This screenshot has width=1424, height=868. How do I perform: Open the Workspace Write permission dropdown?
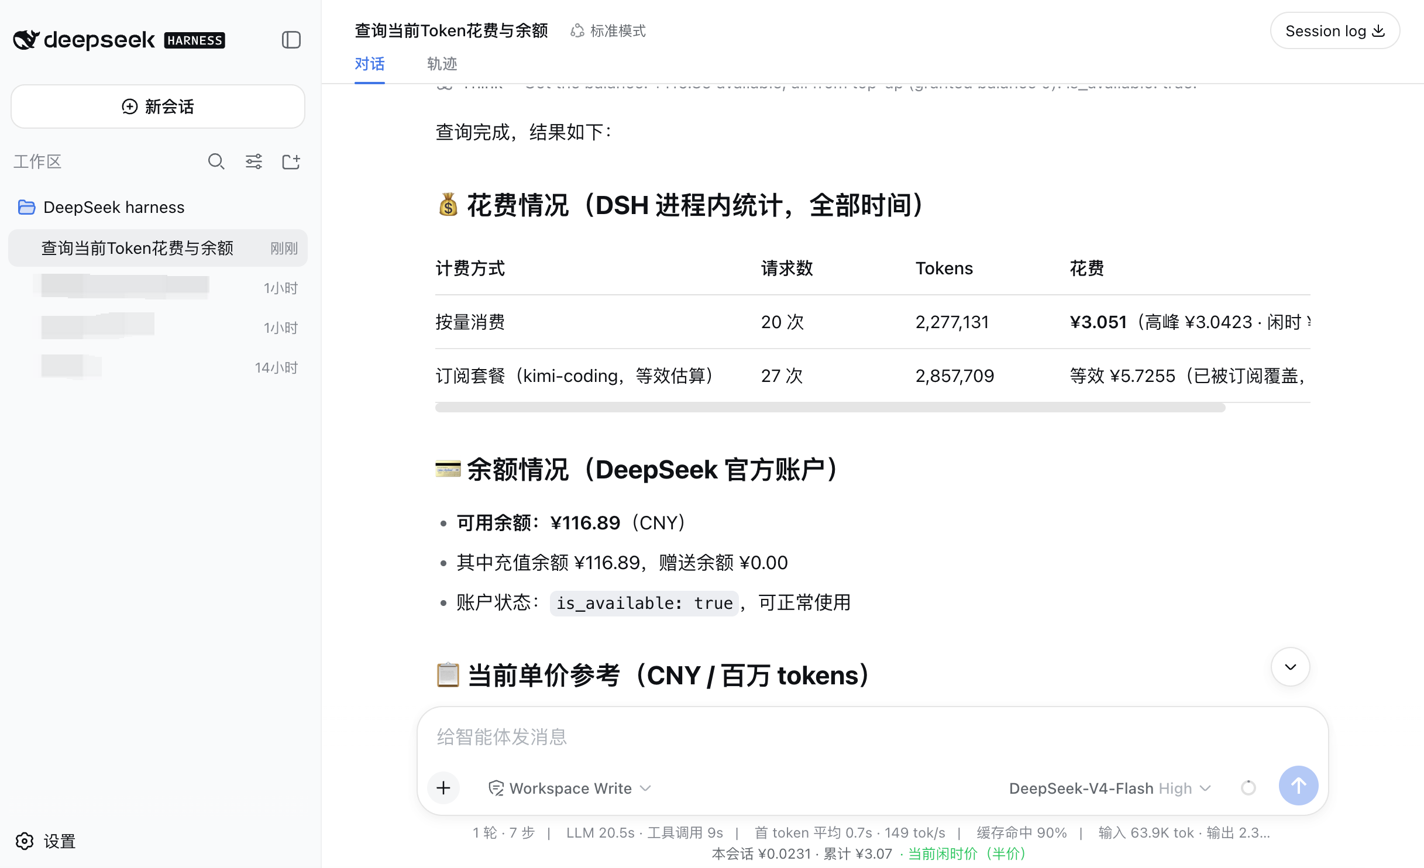click(x=570, y=788)
